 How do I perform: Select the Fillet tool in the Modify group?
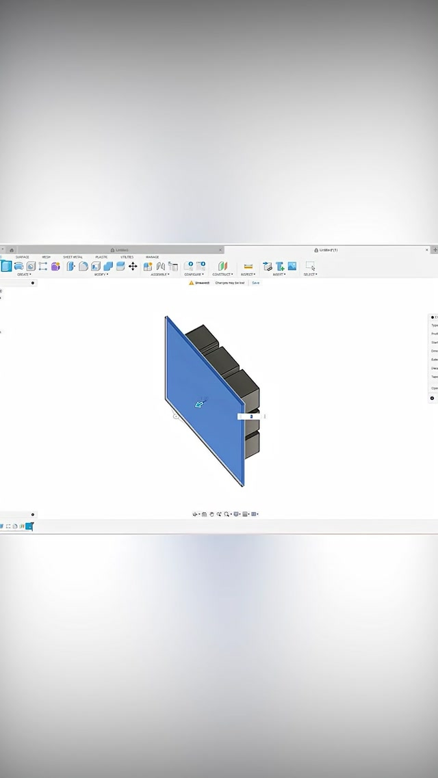click(x=83, y=266)
